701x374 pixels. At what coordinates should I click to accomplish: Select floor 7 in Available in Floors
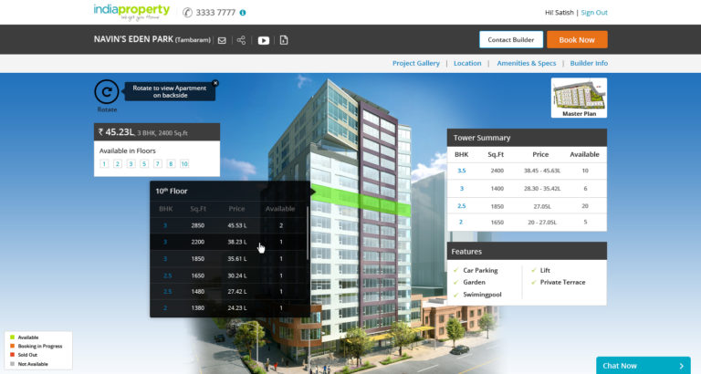(157, 164)
